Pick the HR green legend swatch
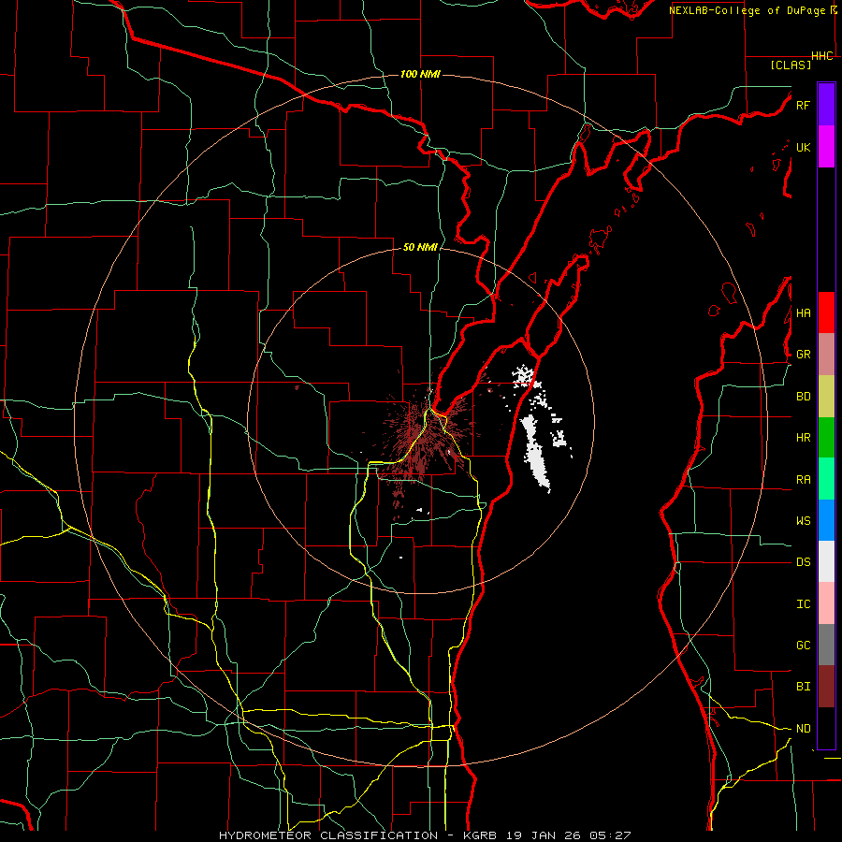This screenshot has height=842, width=842. (826, 438)
